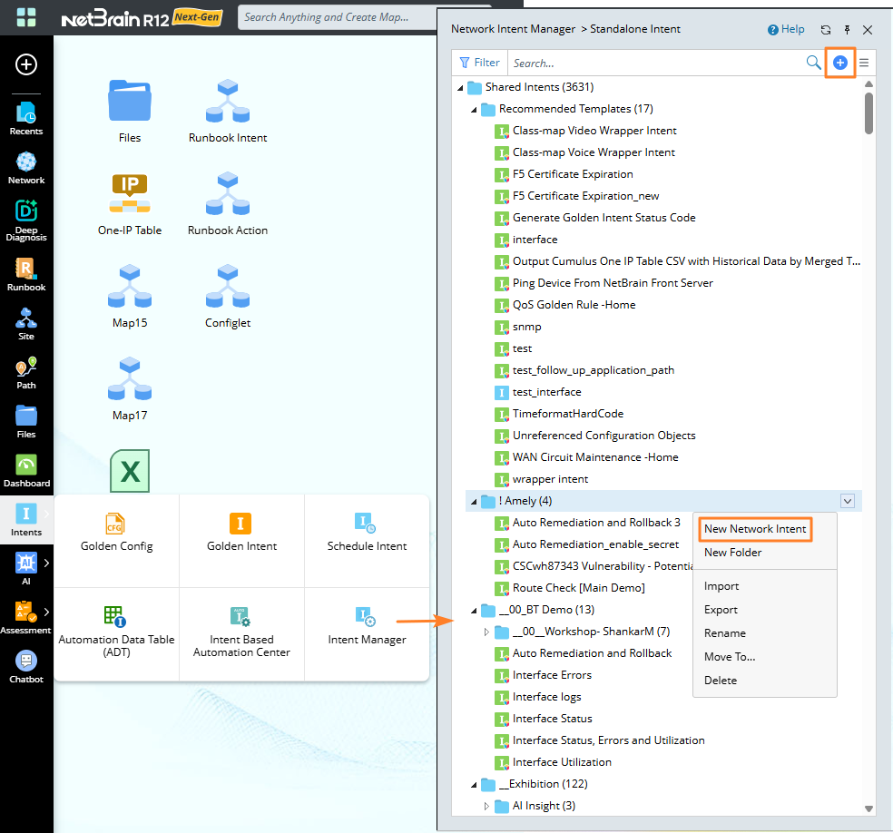Open the Chatbot sidebar icon
The width and height of the screenshot is (893, 833).
pyautogui.click(x=26, y=665)
